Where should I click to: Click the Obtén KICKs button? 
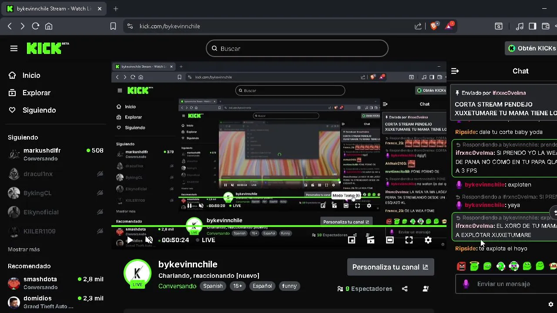pos(531,48)
